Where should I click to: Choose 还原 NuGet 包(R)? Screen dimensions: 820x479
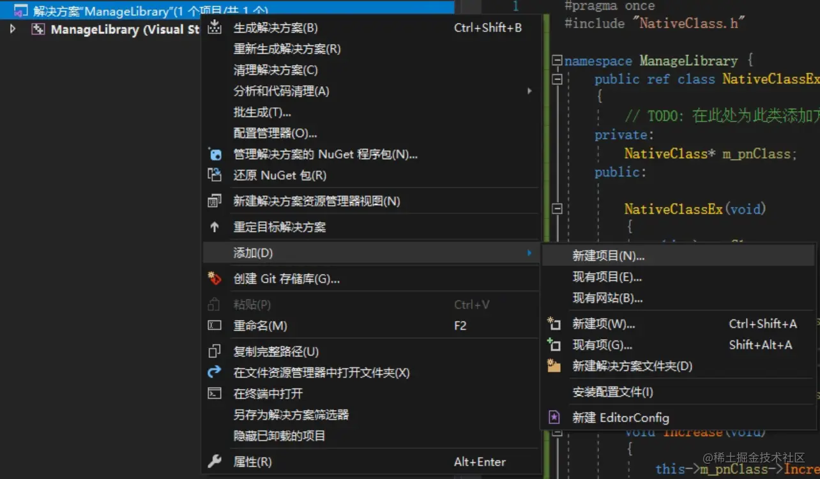point(370,175)
